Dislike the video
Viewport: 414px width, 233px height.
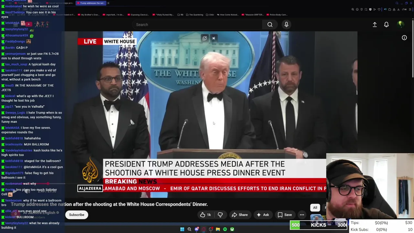pos(220,215)
